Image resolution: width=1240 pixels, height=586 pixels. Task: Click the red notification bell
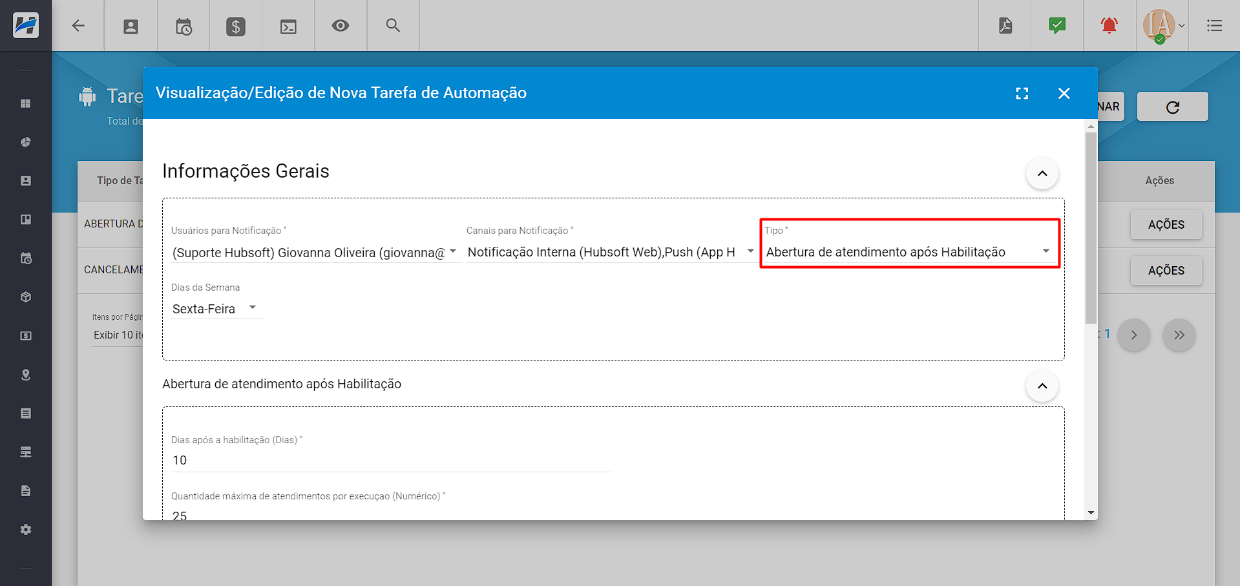point(1109,26)
